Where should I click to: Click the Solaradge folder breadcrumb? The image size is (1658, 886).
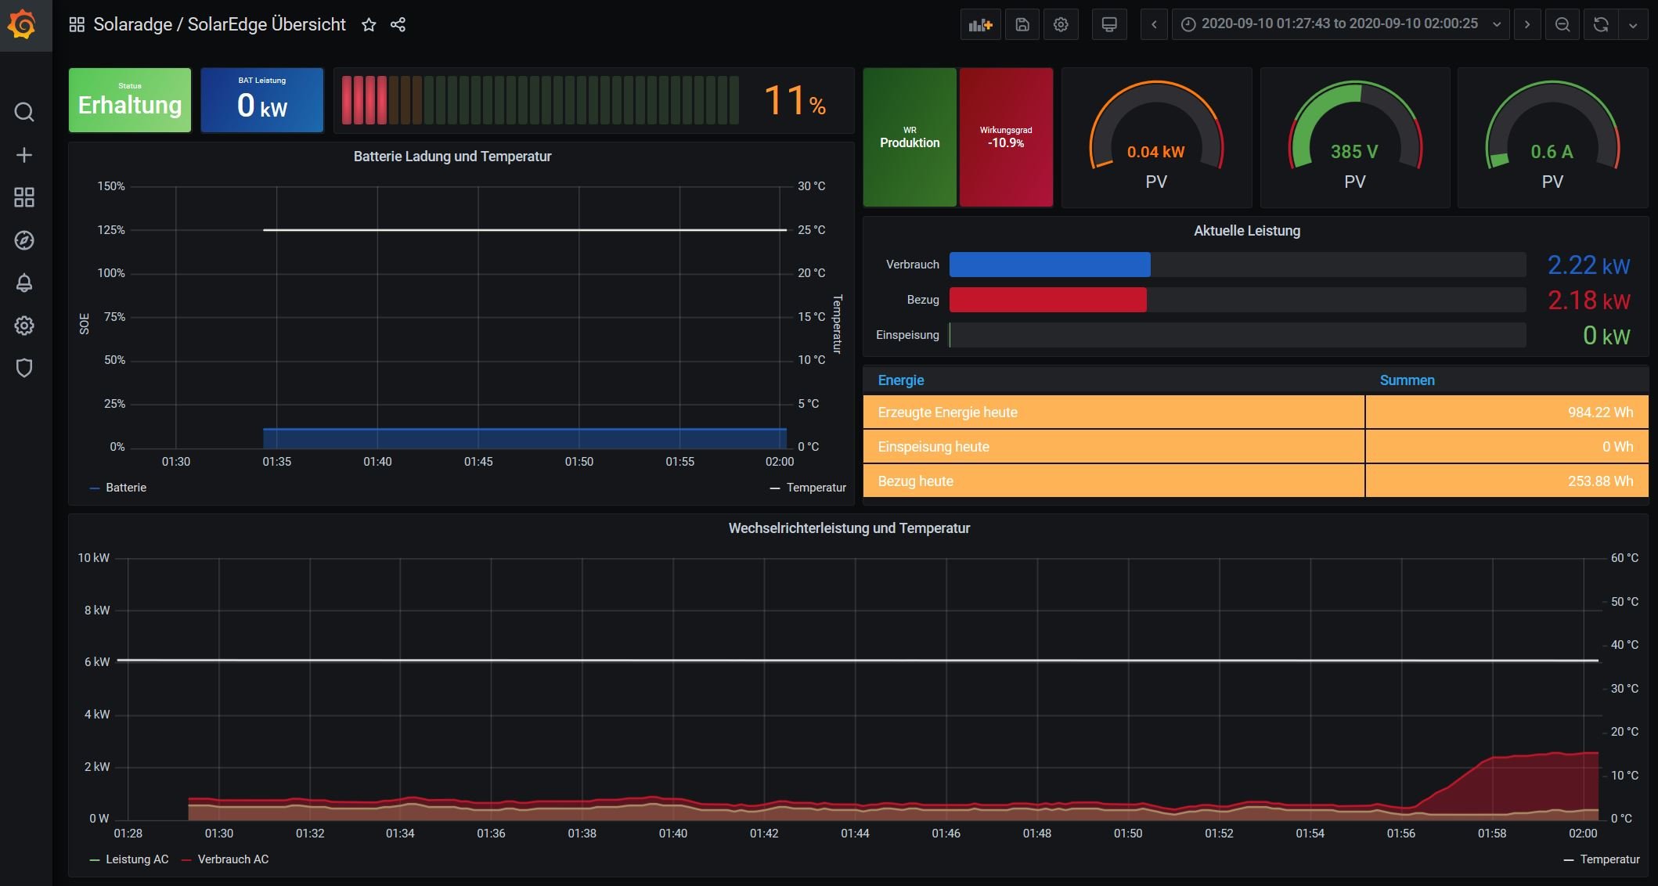coord(132,24)
